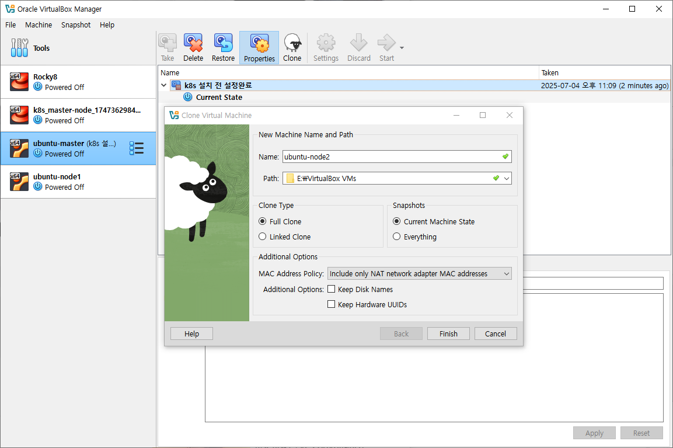The width and height of the screenshot is (673, 448).
Task: Click the Apply button in main window
Action: [x=594, y=433]
